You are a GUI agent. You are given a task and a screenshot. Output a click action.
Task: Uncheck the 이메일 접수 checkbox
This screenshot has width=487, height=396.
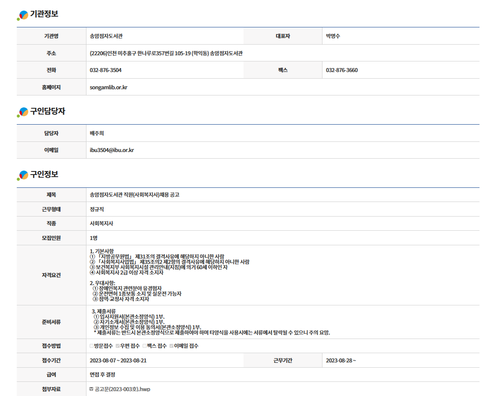172,346
